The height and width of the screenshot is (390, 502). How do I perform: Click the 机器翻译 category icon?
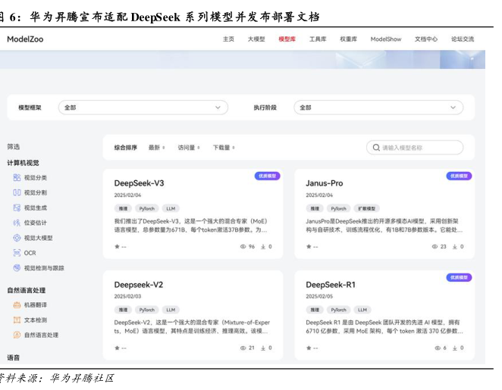click(x=17, y=305)
